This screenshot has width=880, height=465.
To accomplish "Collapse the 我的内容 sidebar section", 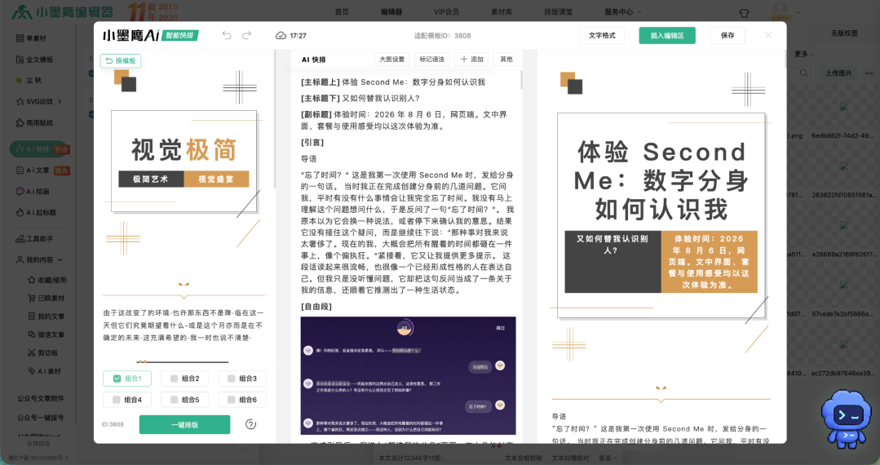I will click(x=60, y=260).
